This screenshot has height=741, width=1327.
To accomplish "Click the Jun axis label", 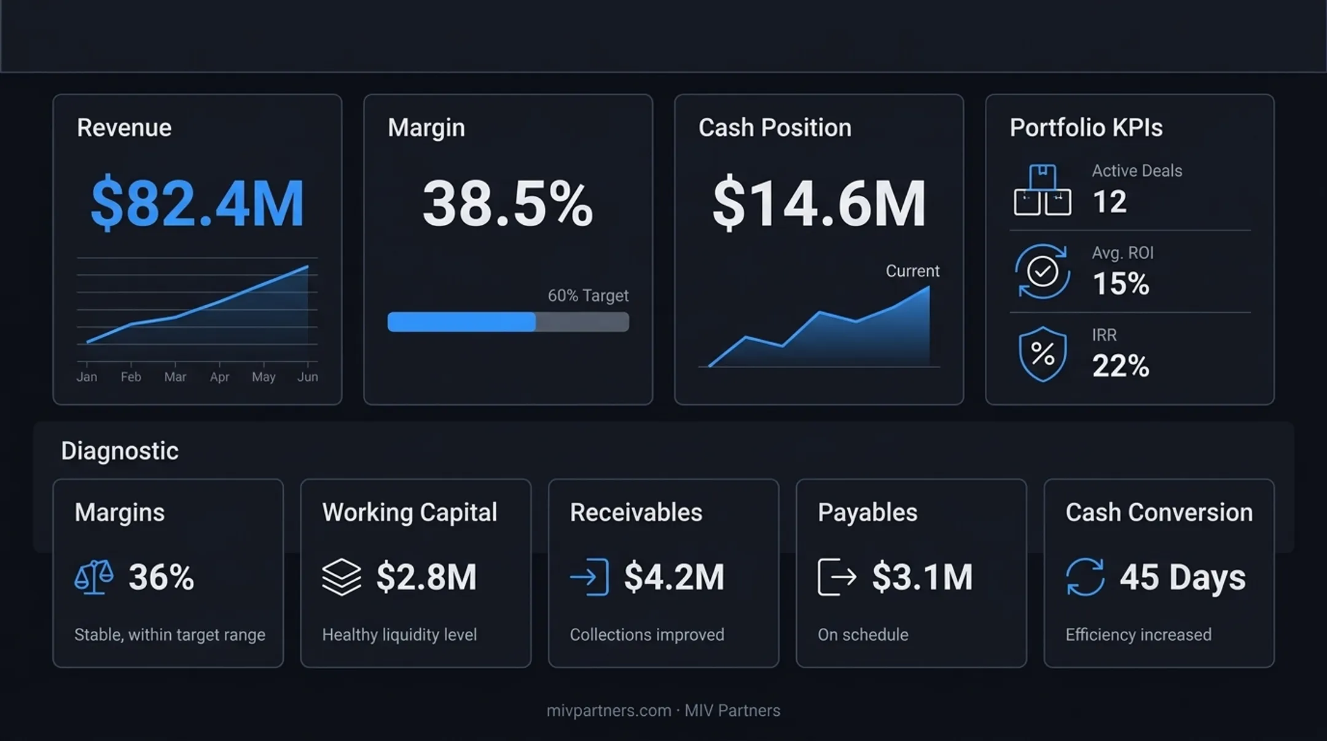I will click(308, 377).
